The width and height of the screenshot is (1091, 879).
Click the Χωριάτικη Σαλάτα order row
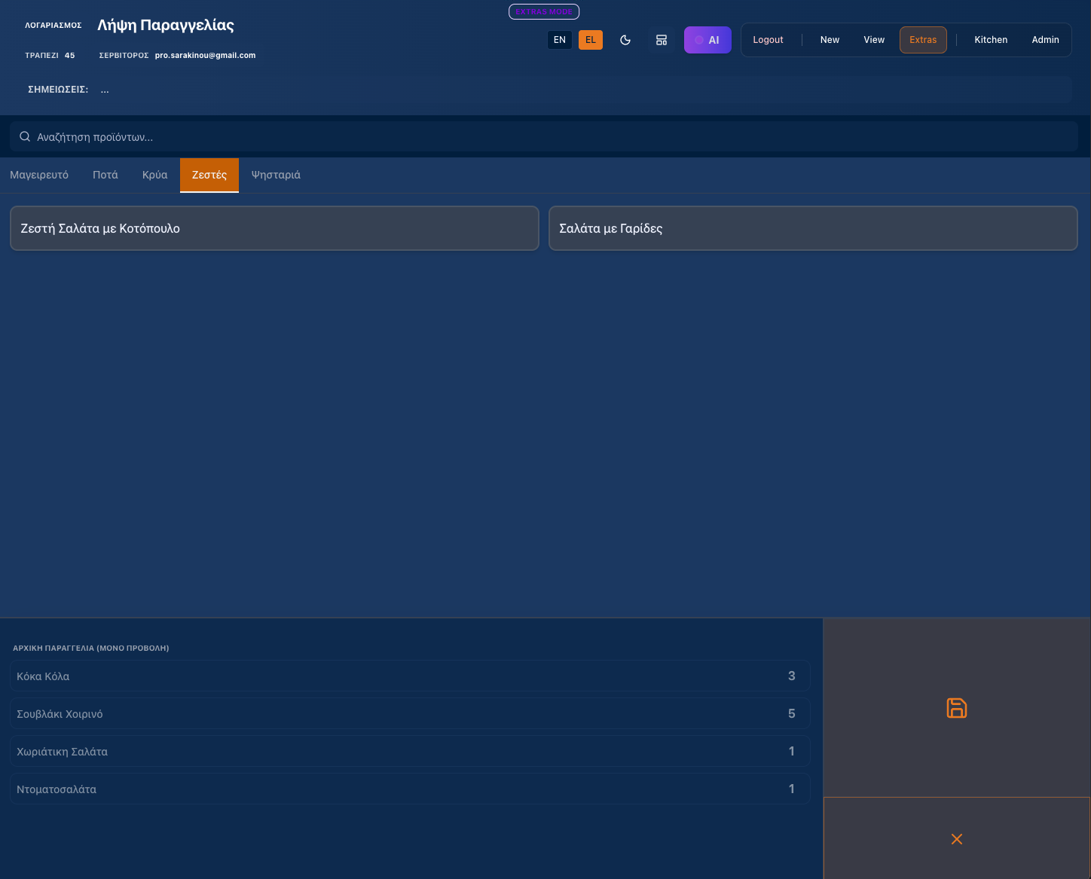pyautogui.click(x=410, y=751)
